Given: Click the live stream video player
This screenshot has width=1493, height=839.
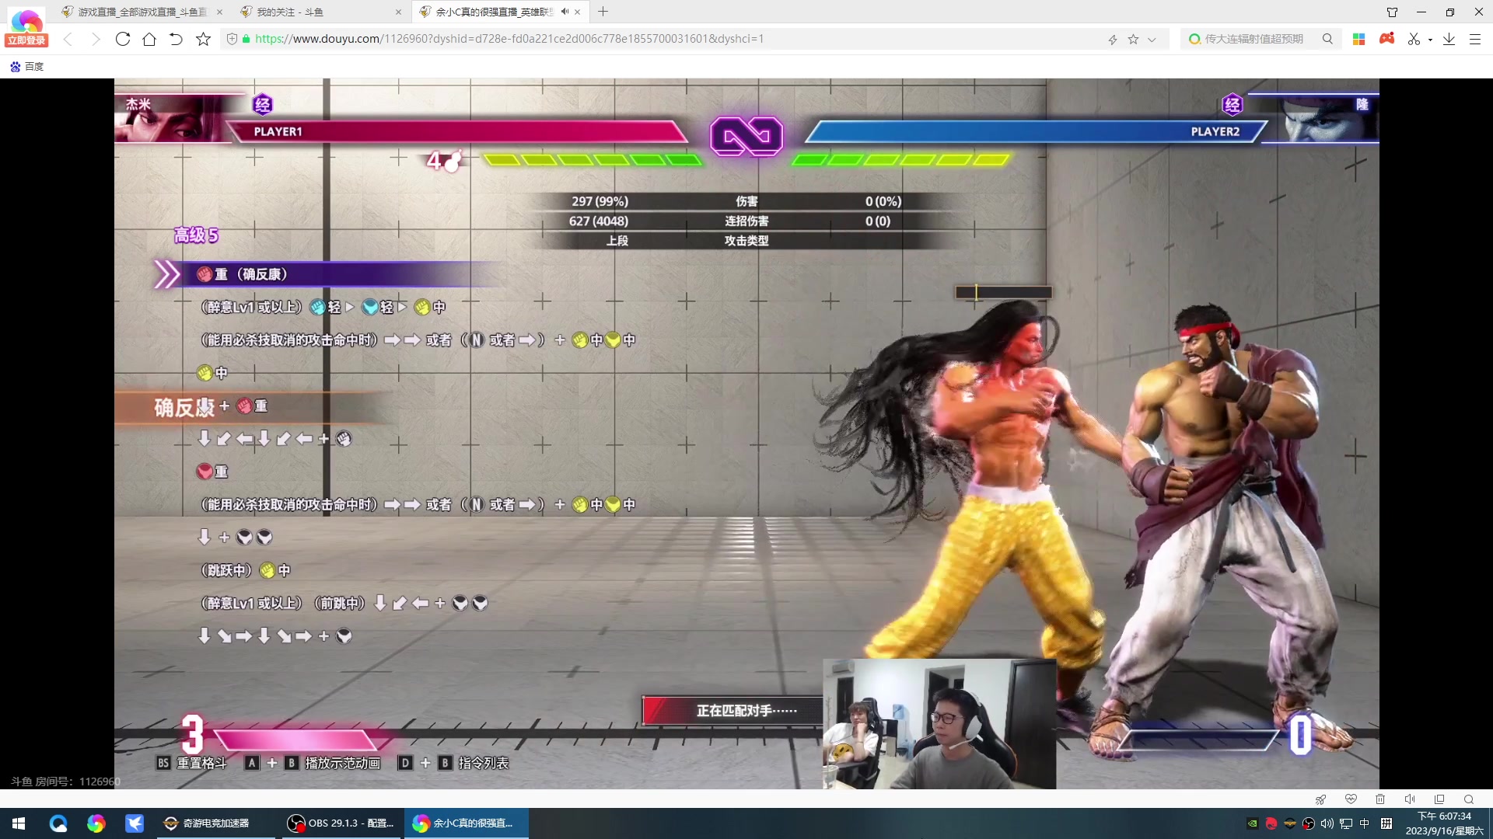Looking at the screenshot, I should coord(746,433).
